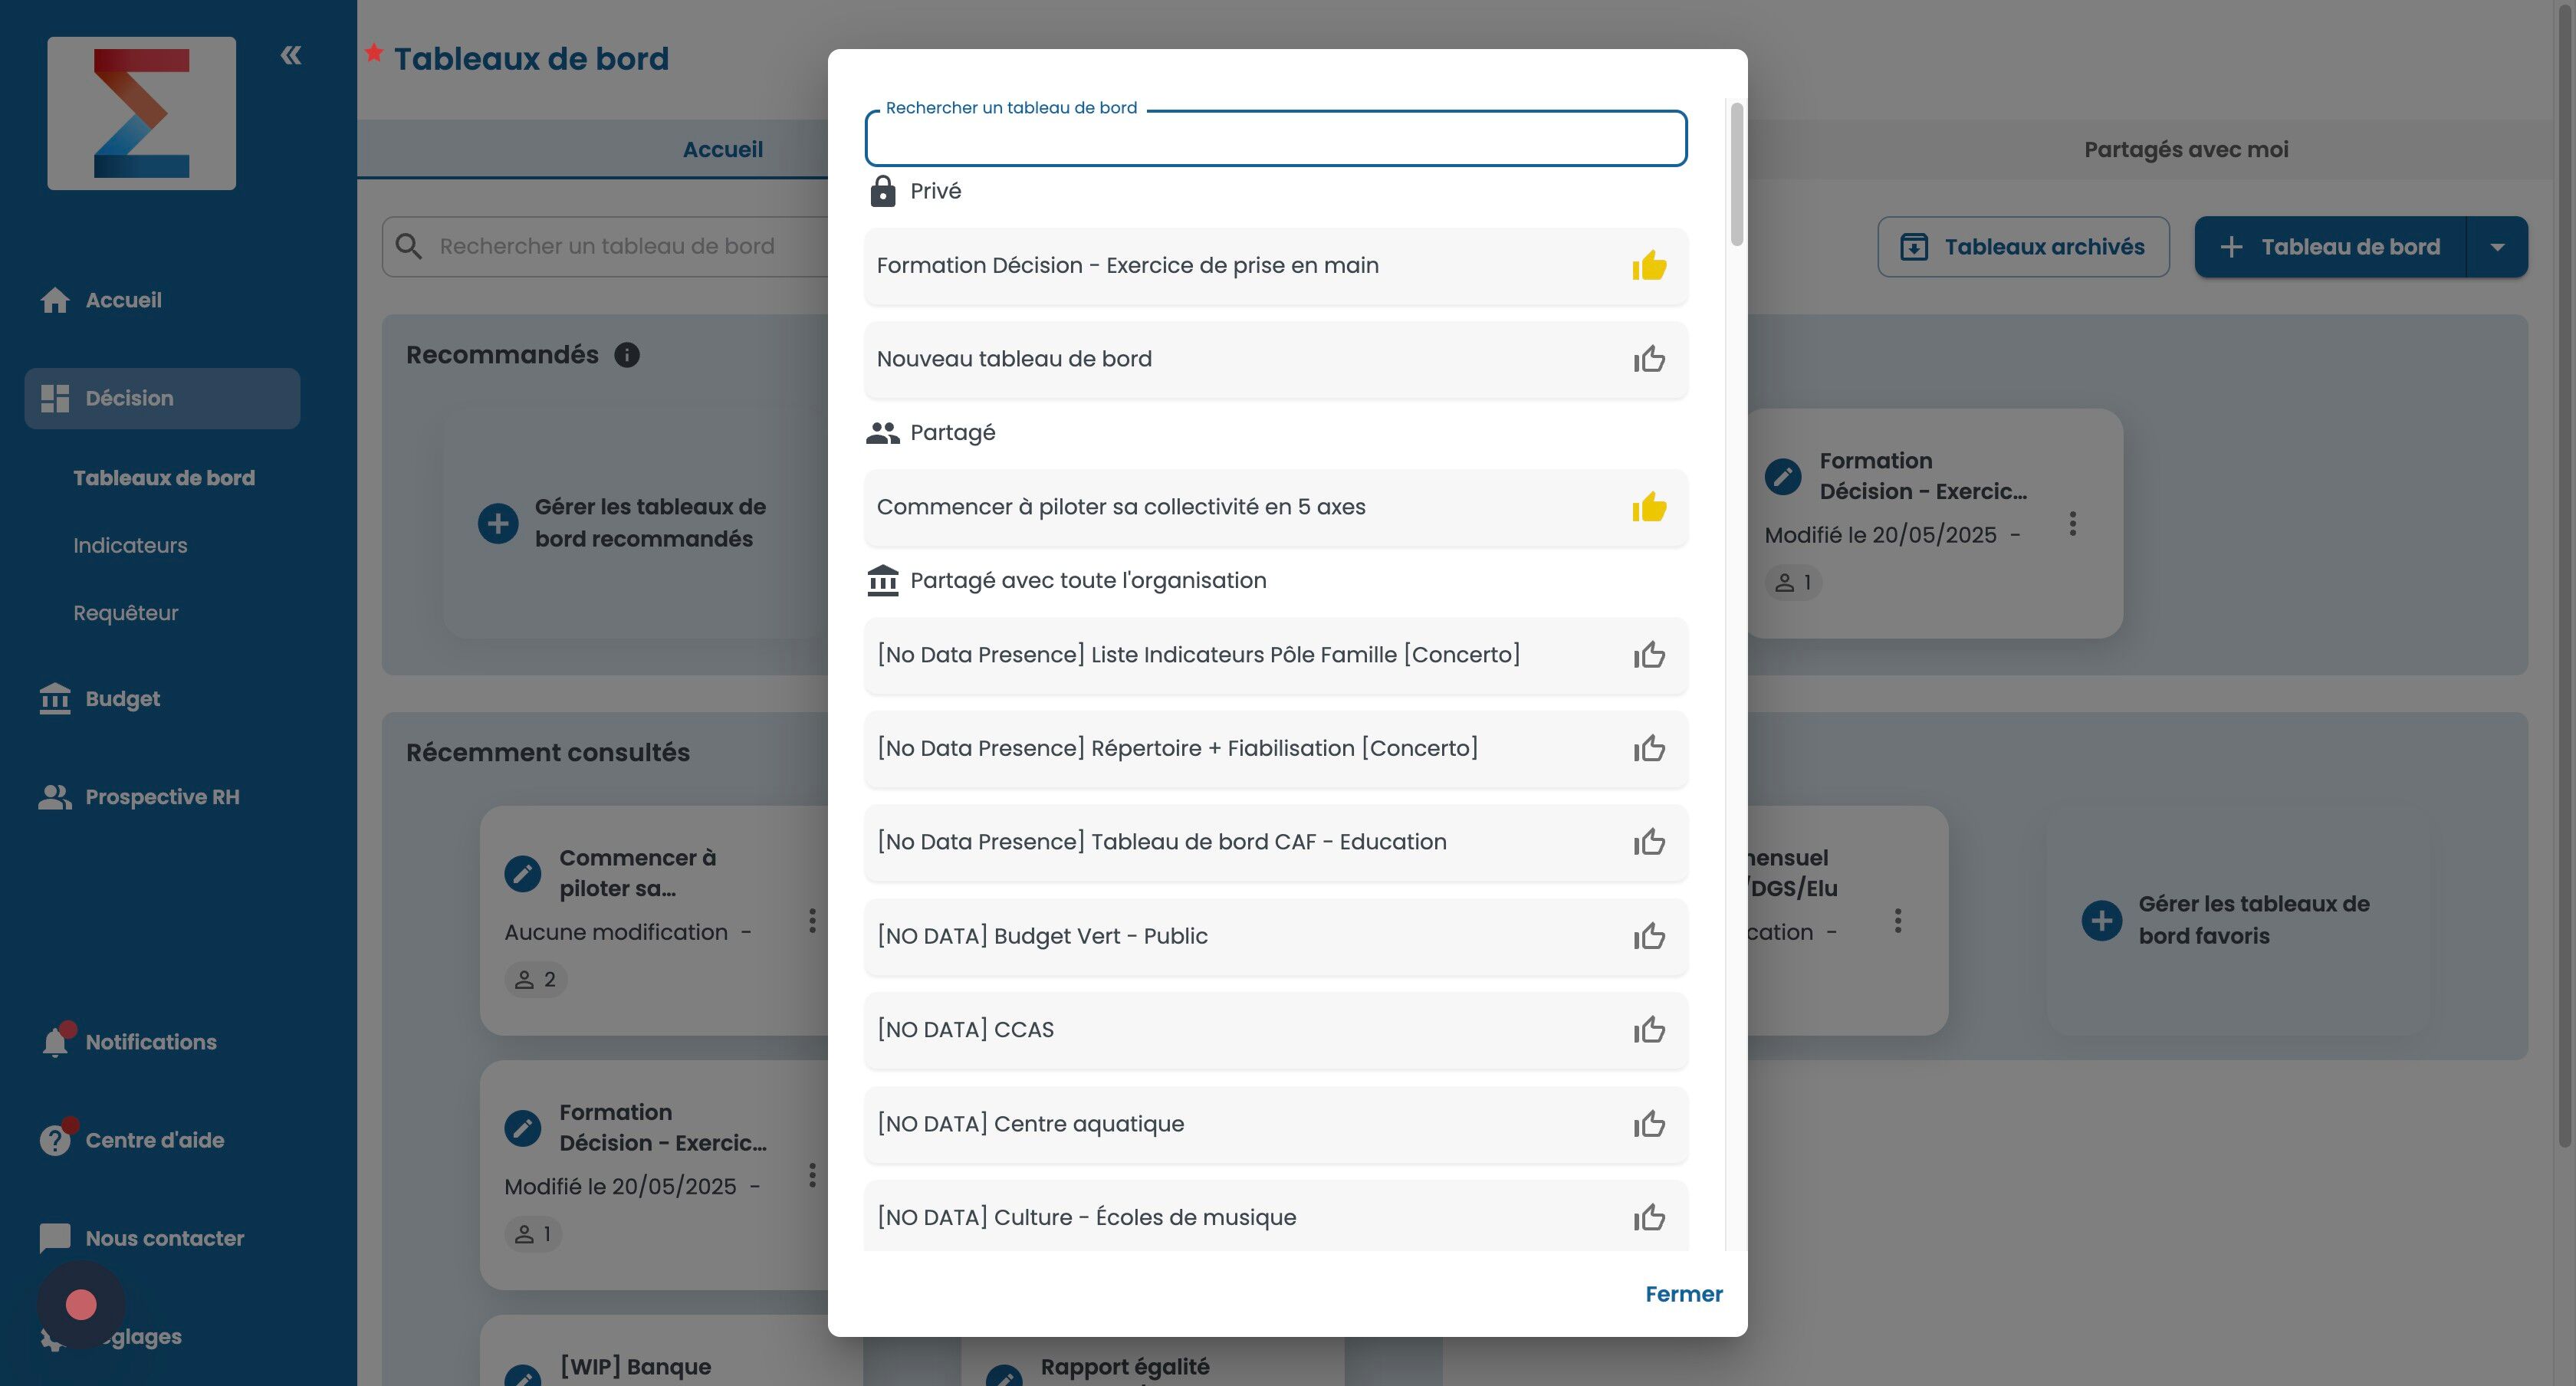Viewport: 2576px width, 1386px height.
Task: Click the plus icon for Gérer les tableaux favoris
Action: [x=2101, y=920]
